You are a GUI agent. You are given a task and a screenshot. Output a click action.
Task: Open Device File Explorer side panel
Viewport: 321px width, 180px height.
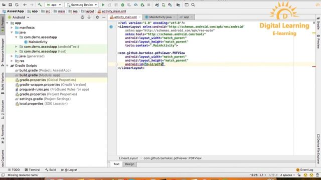(318, 149)
